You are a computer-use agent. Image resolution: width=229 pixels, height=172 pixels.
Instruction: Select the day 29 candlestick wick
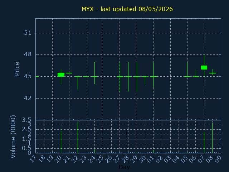tap(137, 77)
